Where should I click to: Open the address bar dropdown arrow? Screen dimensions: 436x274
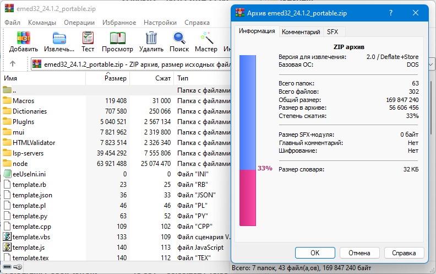(x=430, y=65)
